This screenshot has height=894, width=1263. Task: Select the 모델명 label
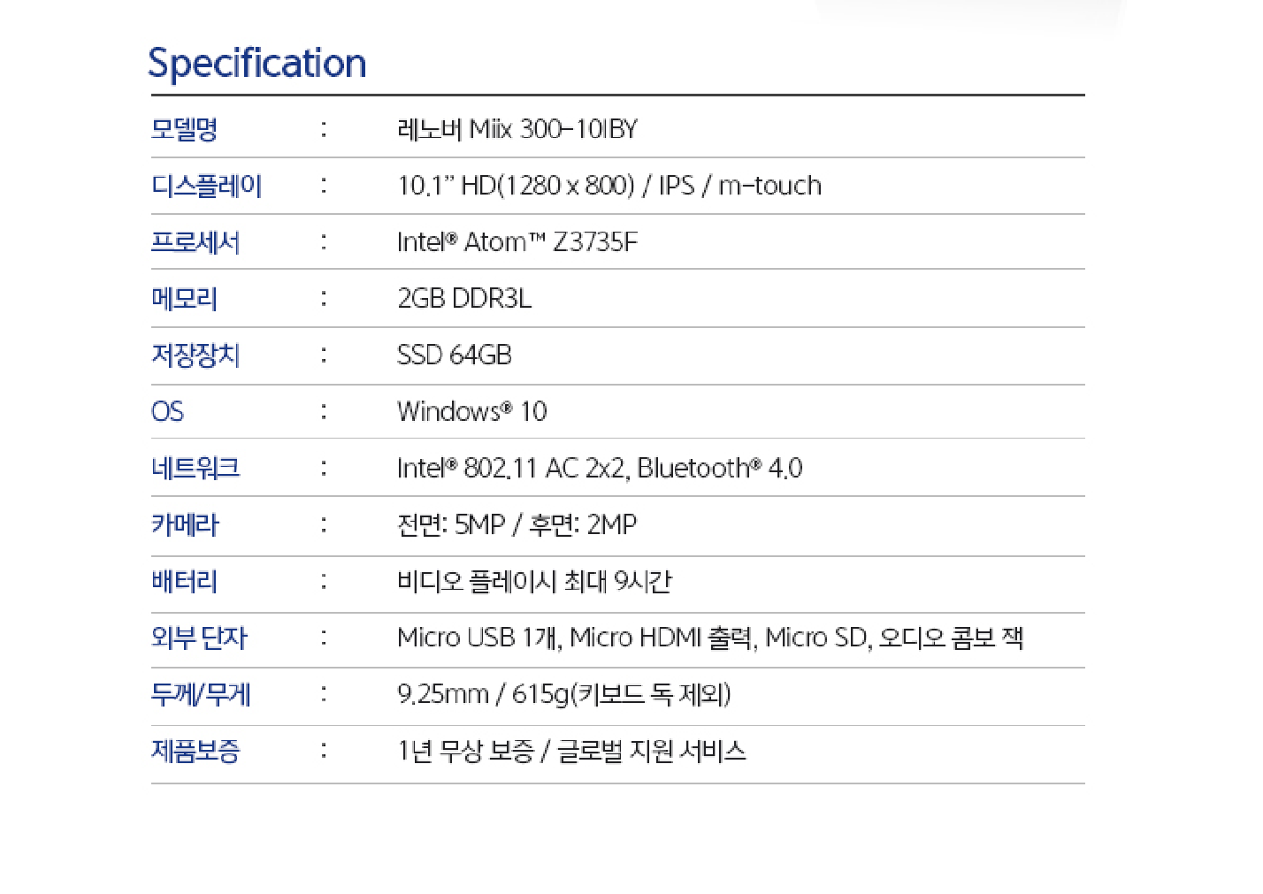[184, 129]
